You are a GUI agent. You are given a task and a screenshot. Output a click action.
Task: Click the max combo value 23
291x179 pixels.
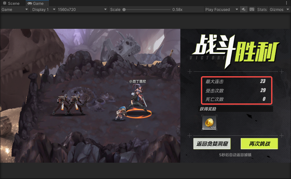[263, 81]
